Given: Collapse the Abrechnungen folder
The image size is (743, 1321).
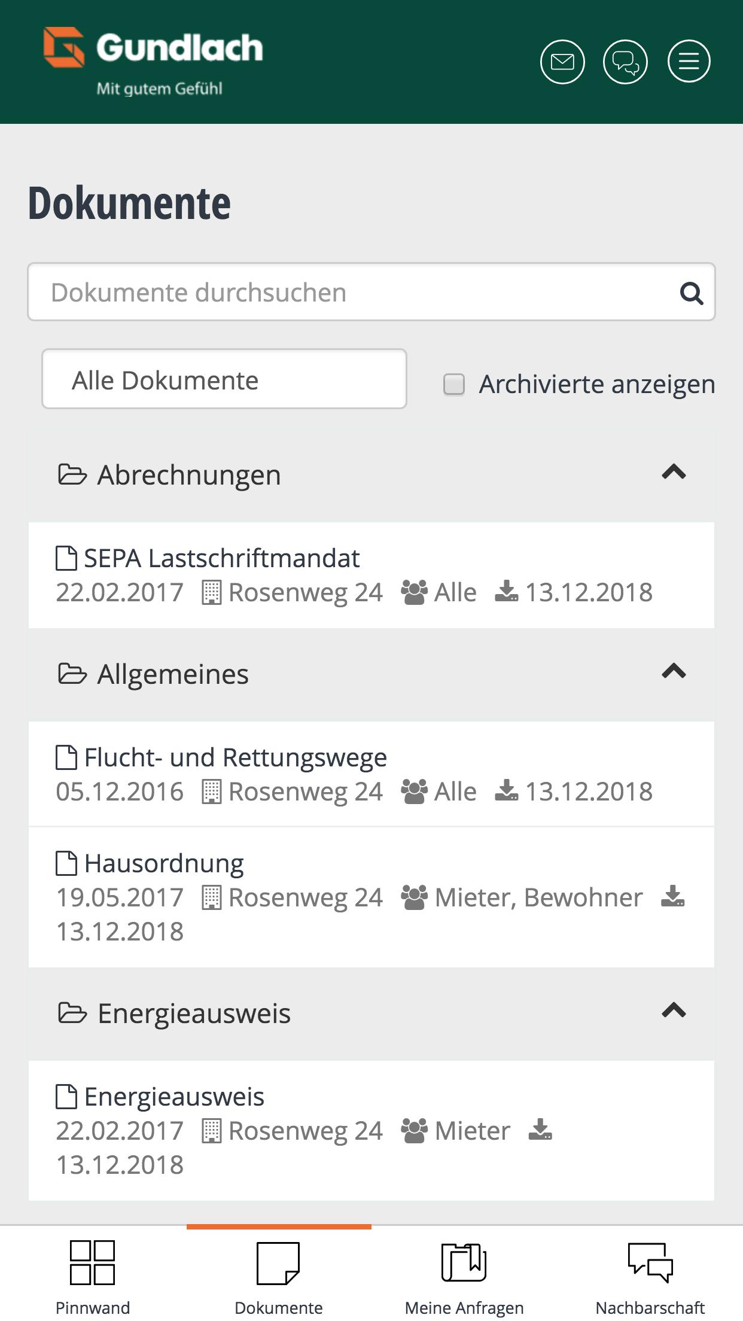Looking at the screenshot, I should (674, 473).
